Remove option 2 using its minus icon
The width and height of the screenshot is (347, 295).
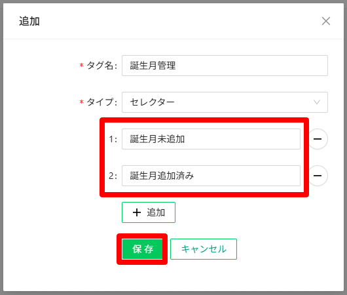click(x=318, y=176)
